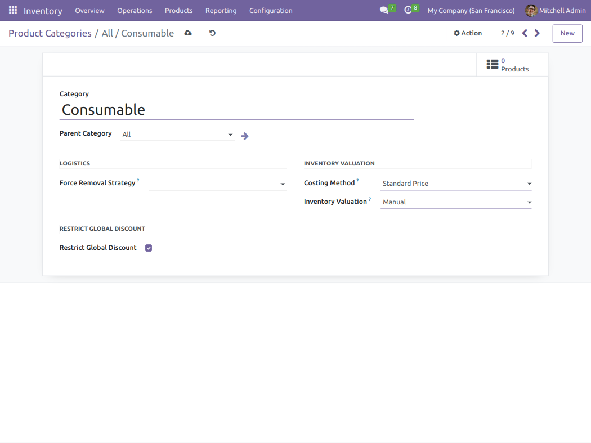This screenshot has width=591, height=443.
Task: Open parent category record via internal link arrow
Action: point(245,136)
